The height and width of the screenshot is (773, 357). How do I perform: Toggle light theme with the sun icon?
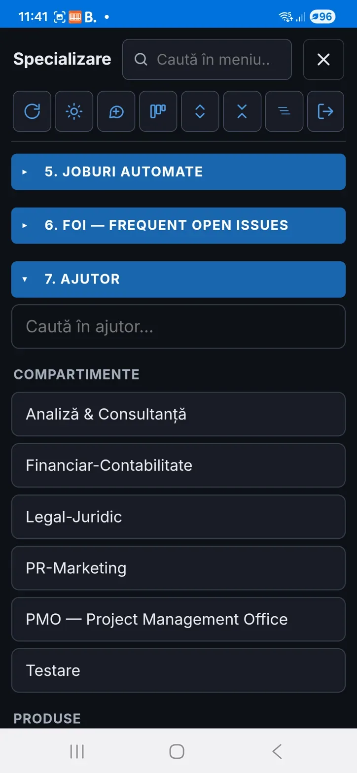(74, 111)
